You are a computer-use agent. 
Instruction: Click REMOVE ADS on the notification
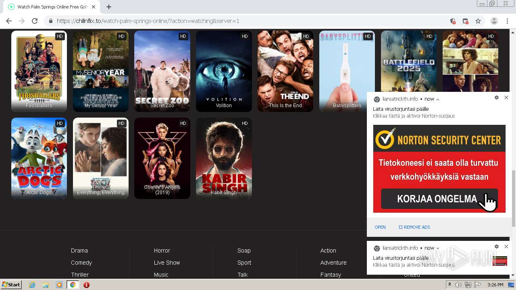414,227
